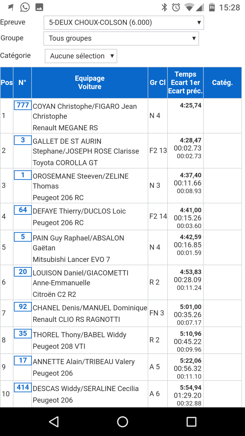Open the Epreuve dropdown 5-DEUX CHOUX-COLSON
This screenshot has width=245, height=436.
point(124,23)
